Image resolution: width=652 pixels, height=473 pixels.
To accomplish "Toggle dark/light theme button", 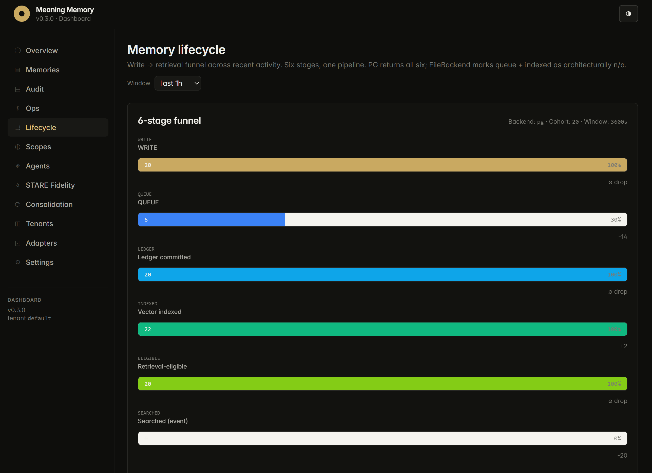I will (x=628, y=14).
